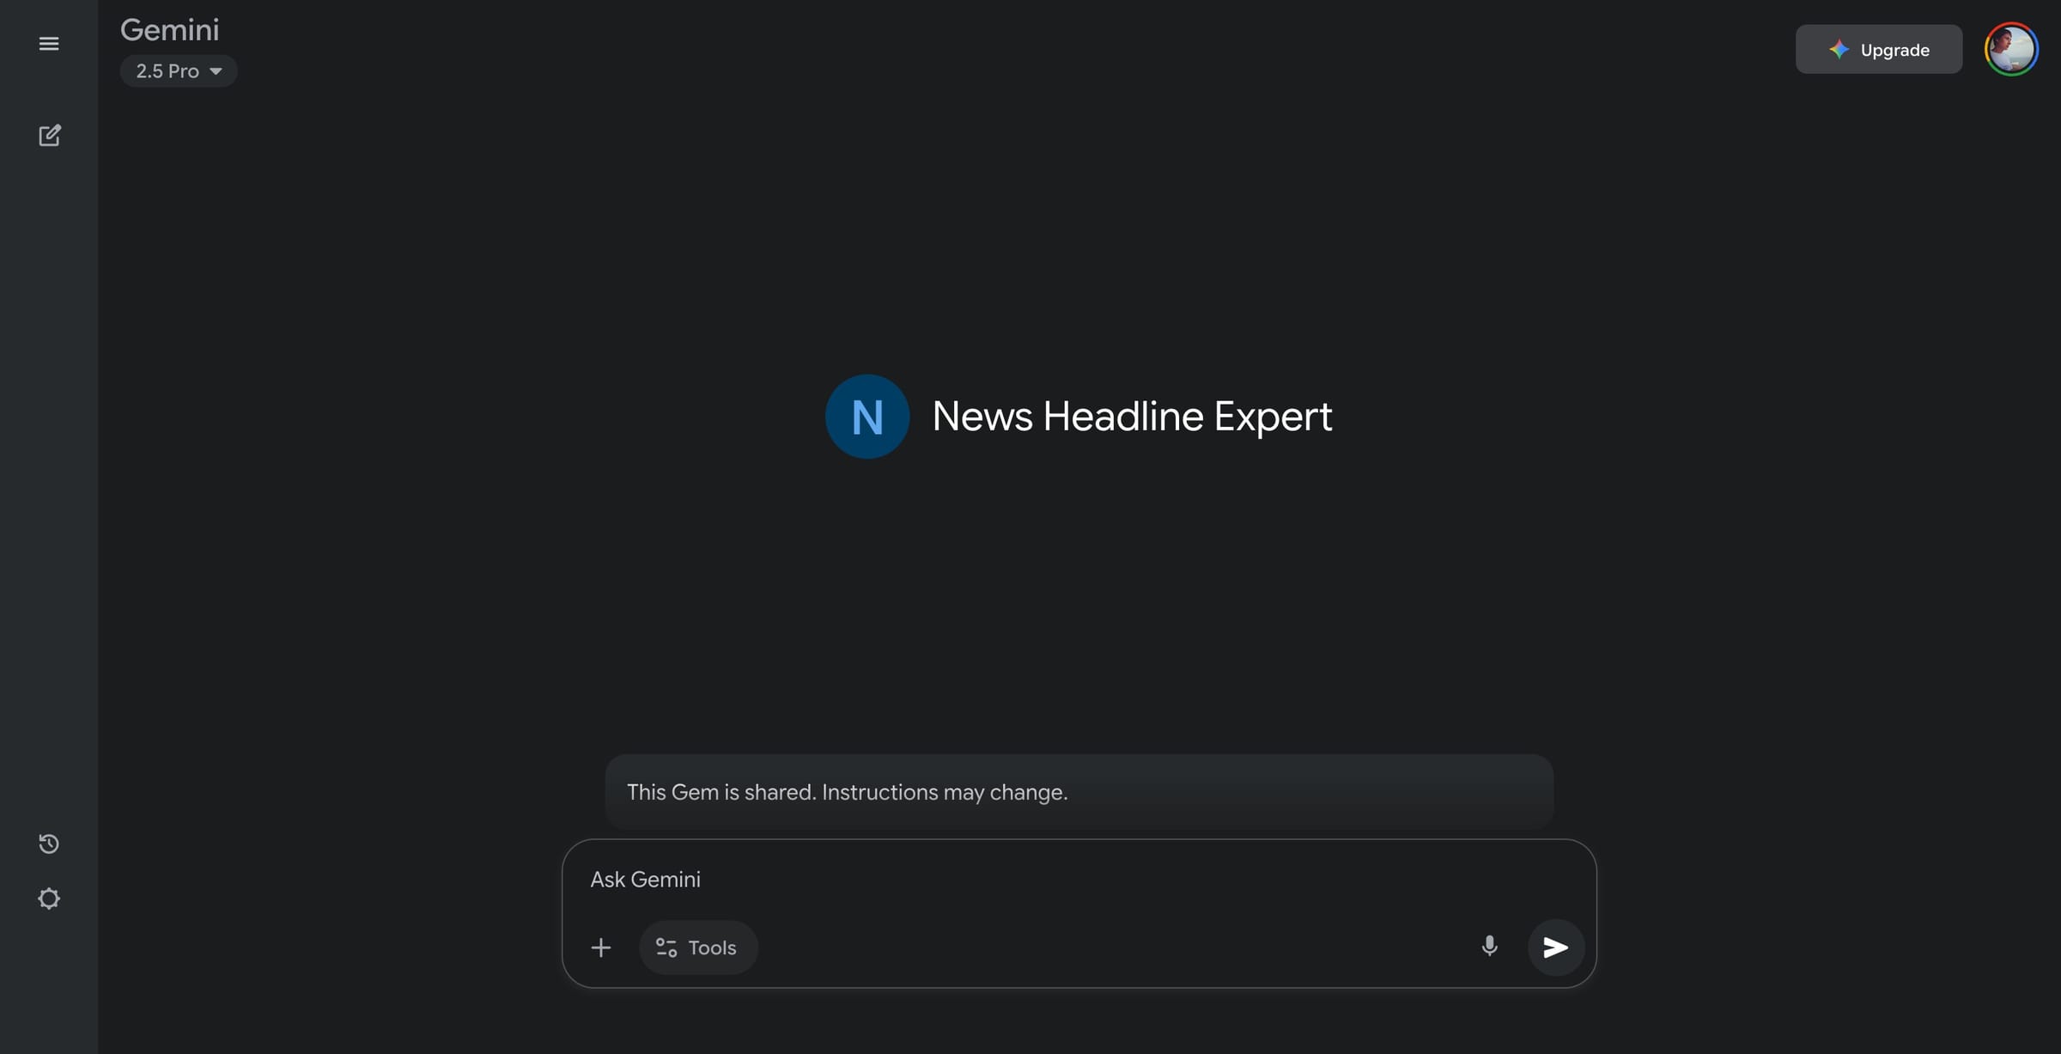Activate the microphone voice input
Screen dimensions: 2061x1054
[x=1489, y=947]
